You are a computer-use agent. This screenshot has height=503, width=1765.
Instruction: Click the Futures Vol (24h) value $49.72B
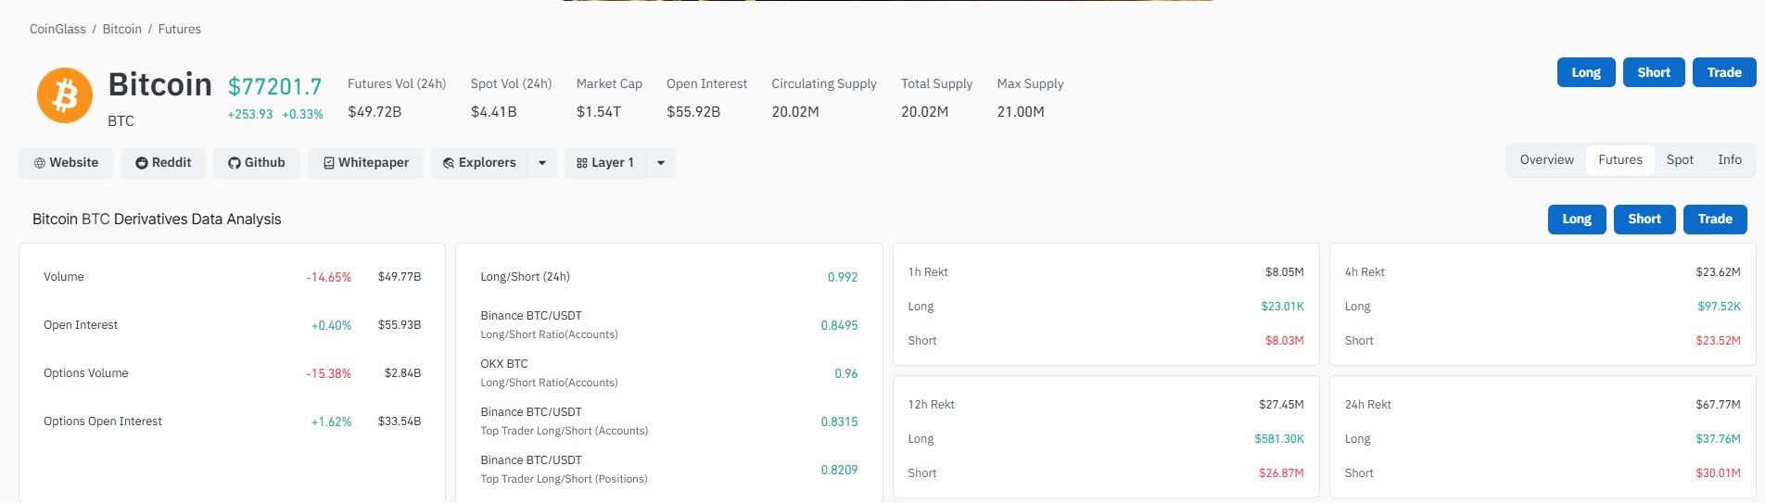tap(375, 112)
